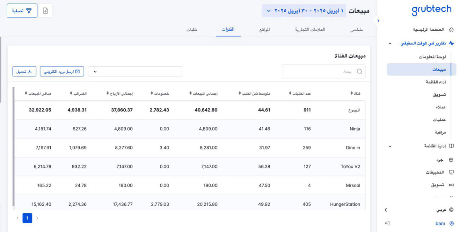Click the globe language icon
Viewport: 460px width, 232px height.
tap(451, 210)
